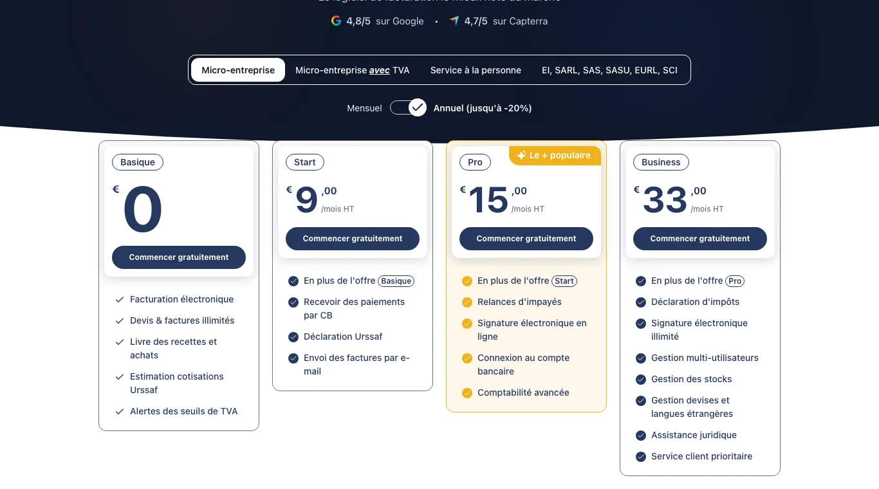
Task: Click the Business plan name badge
Action: [x=661, y=162]
